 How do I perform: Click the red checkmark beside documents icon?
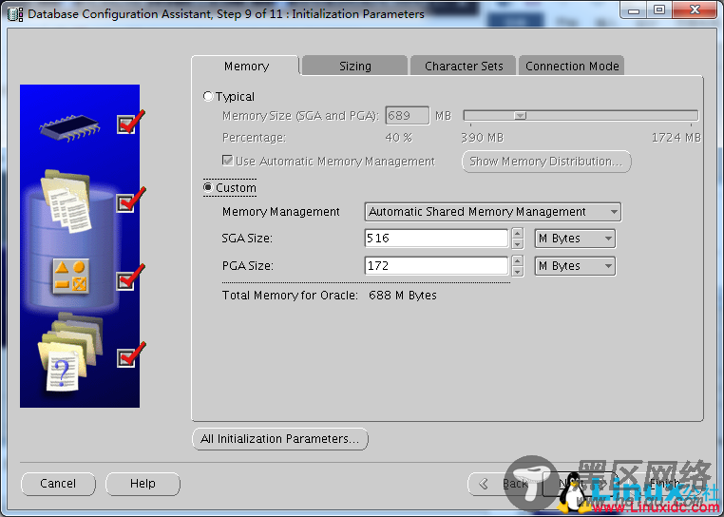pos(131,200)
